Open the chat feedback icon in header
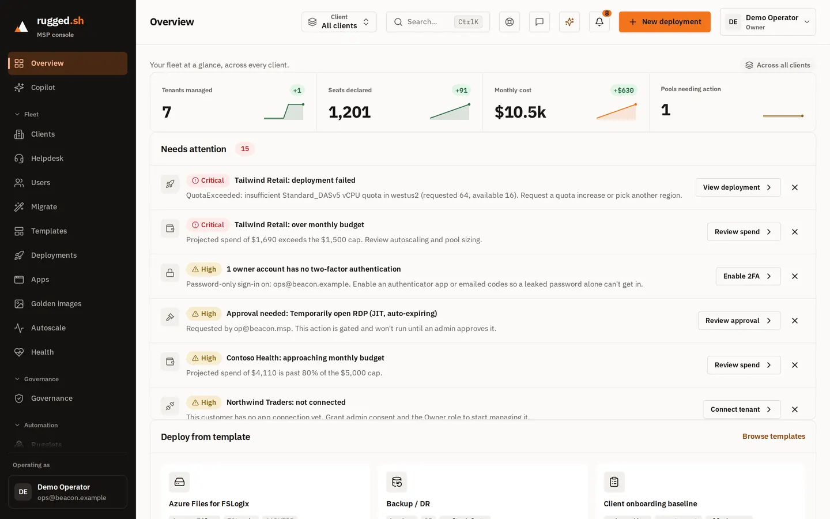The width and height of the screenshot is (830, 519). click(539, 22)
